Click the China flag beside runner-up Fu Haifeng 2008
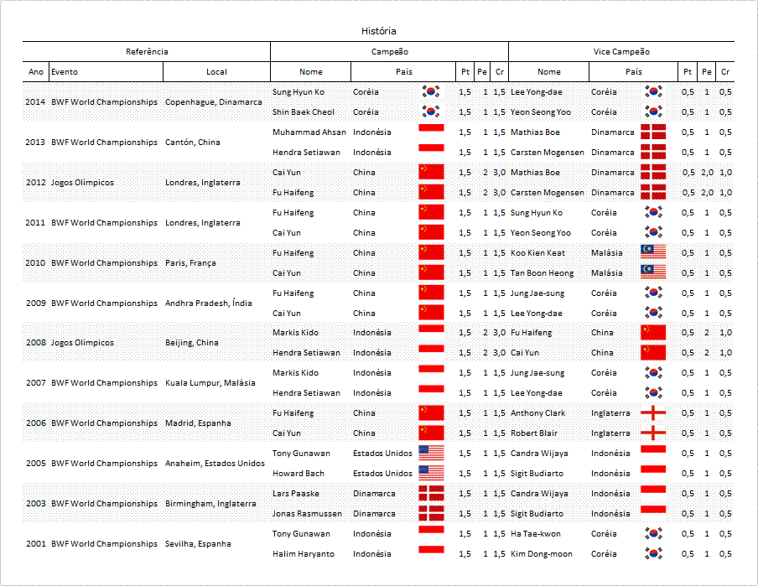The height and width of the screenshot is (586, 758). point(653,333)
